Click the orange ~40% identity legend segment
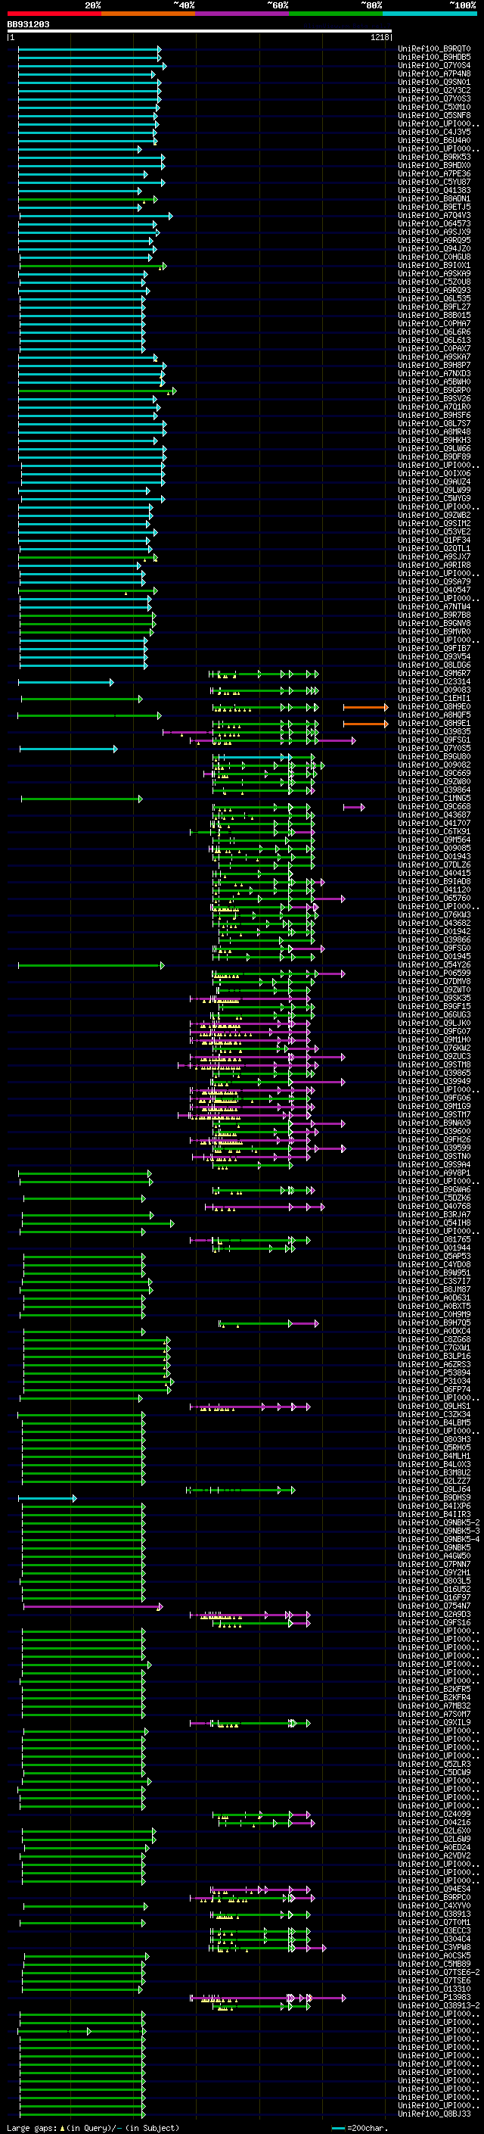Screen dimensions: 484x2134 pyautogui.click(x=148, y=14)
